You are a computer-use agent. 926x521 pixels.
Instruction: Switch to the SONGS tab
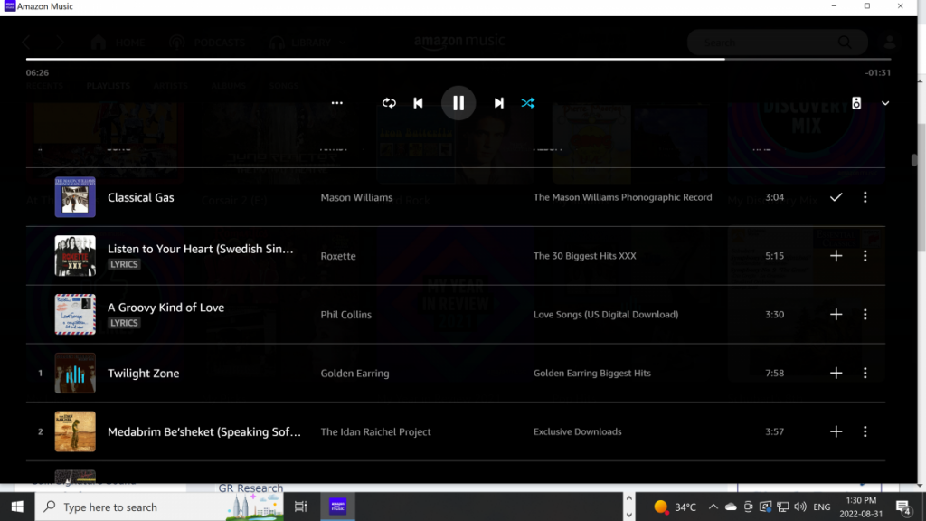[x=283, y=86]
